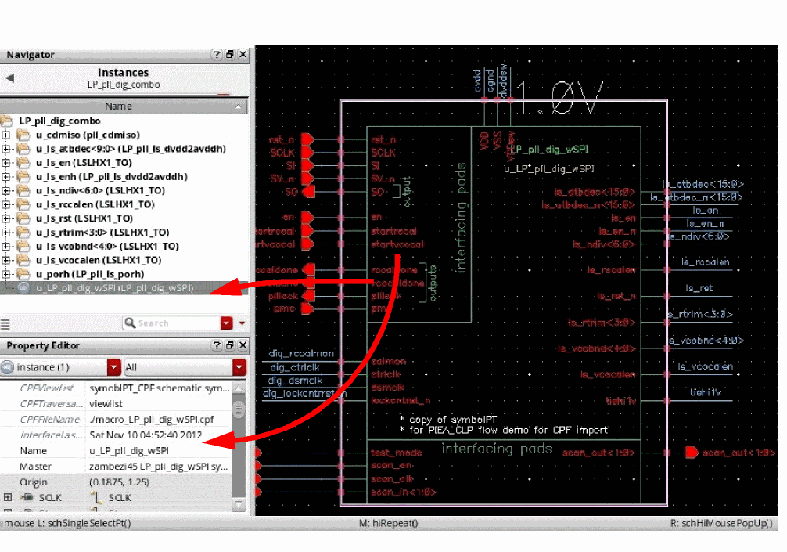This screenshot has width=787, height=552.
Task: Sort by the Name column header
Action: click(118, 106)
